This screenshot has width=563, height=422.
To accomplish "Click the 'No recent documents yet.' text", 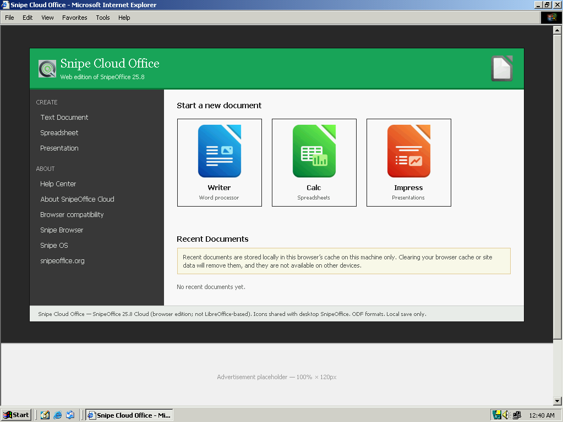I will coord(211,287).
